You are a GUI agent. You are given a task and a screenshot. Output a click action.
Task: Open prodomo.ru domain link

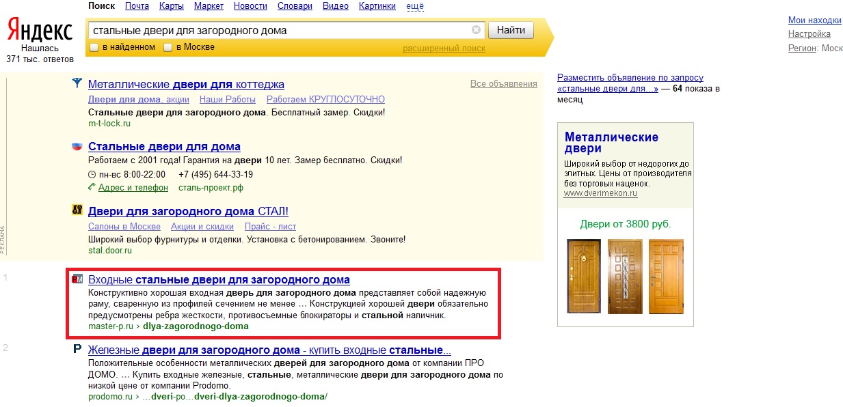[x=111, y=397]
